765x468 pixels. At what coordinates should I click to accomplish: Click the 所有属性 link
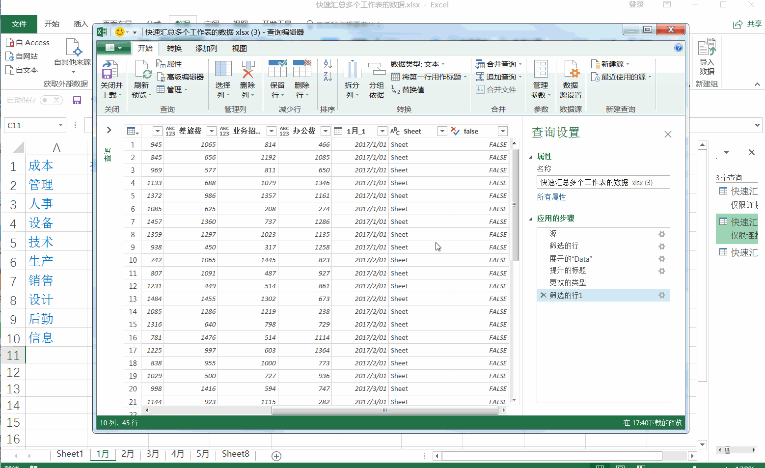551,197
